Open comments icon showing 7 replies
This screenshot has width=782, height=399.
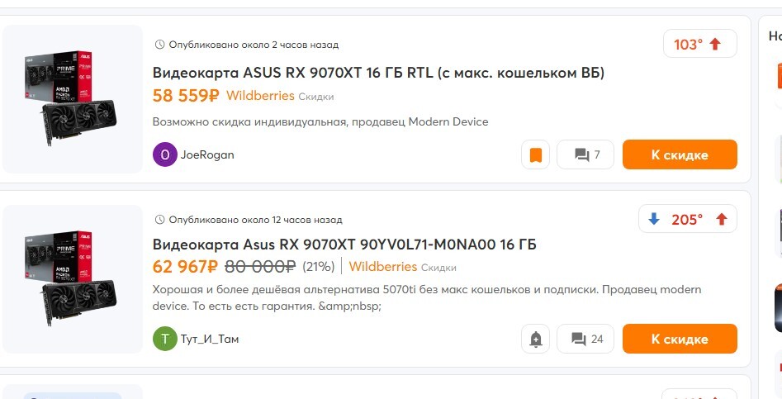coord(585,154)
